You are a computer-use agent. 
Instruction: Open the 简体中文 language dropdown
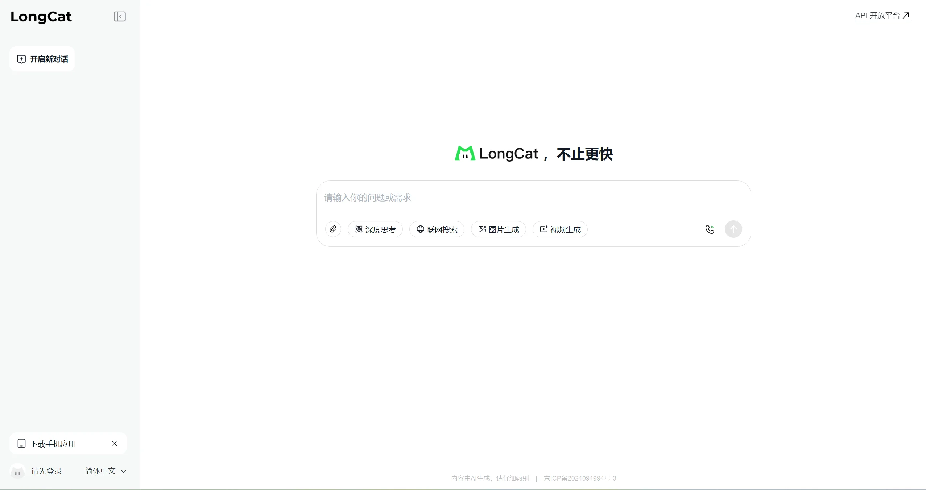100,471
